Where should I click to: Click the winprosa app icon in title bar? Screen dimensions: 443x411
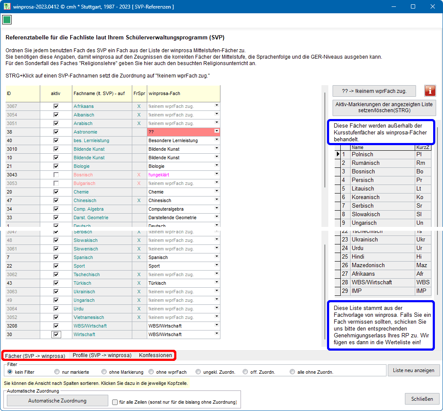coord(7,6)
